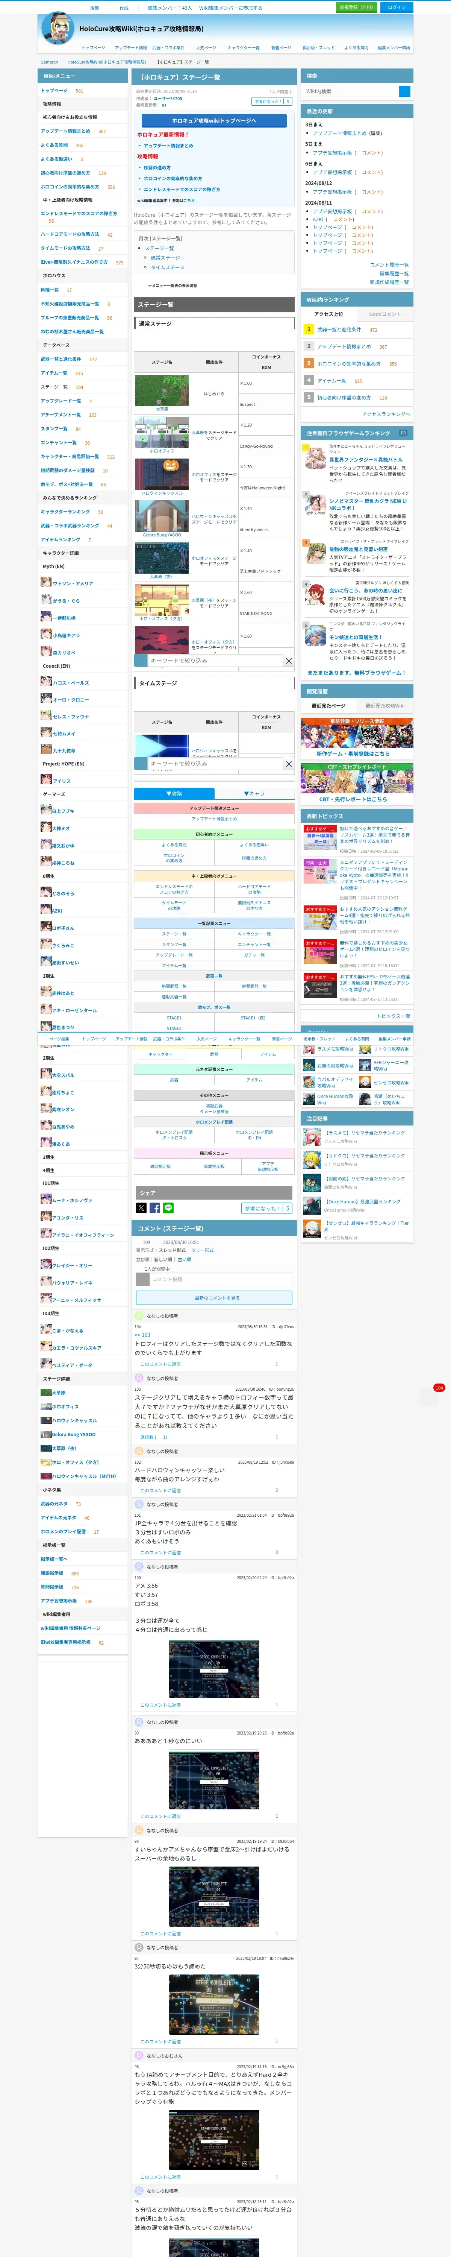Open キャラクター一覧 in top navigation
This screenshot has width=451, height=2257.
pos(244,47)
